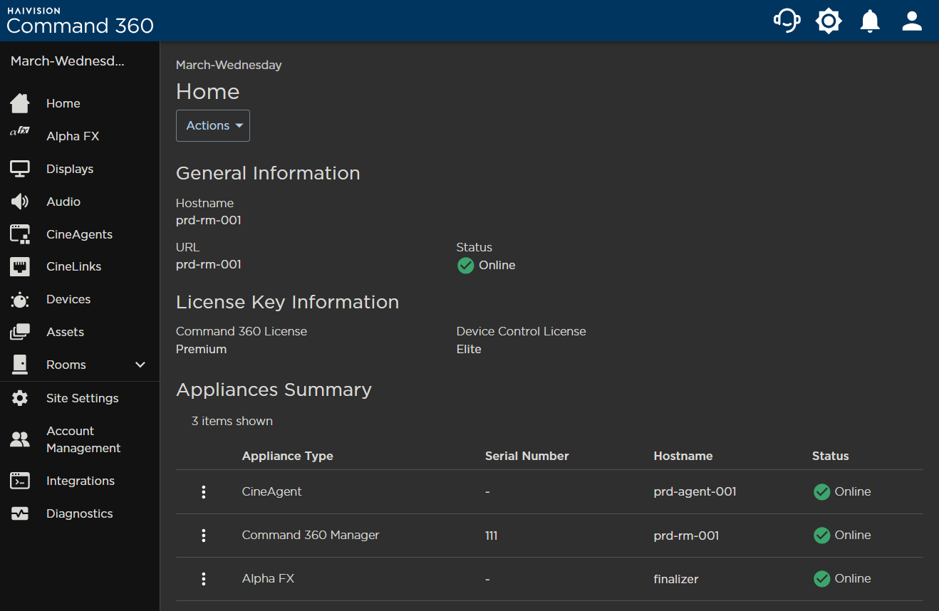Open the Command 360 Manager row kebab menu

204,536
